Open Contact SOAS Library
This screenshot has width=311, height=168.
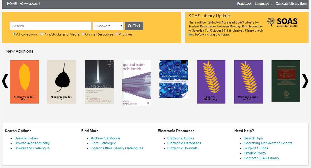click(261, 158)
